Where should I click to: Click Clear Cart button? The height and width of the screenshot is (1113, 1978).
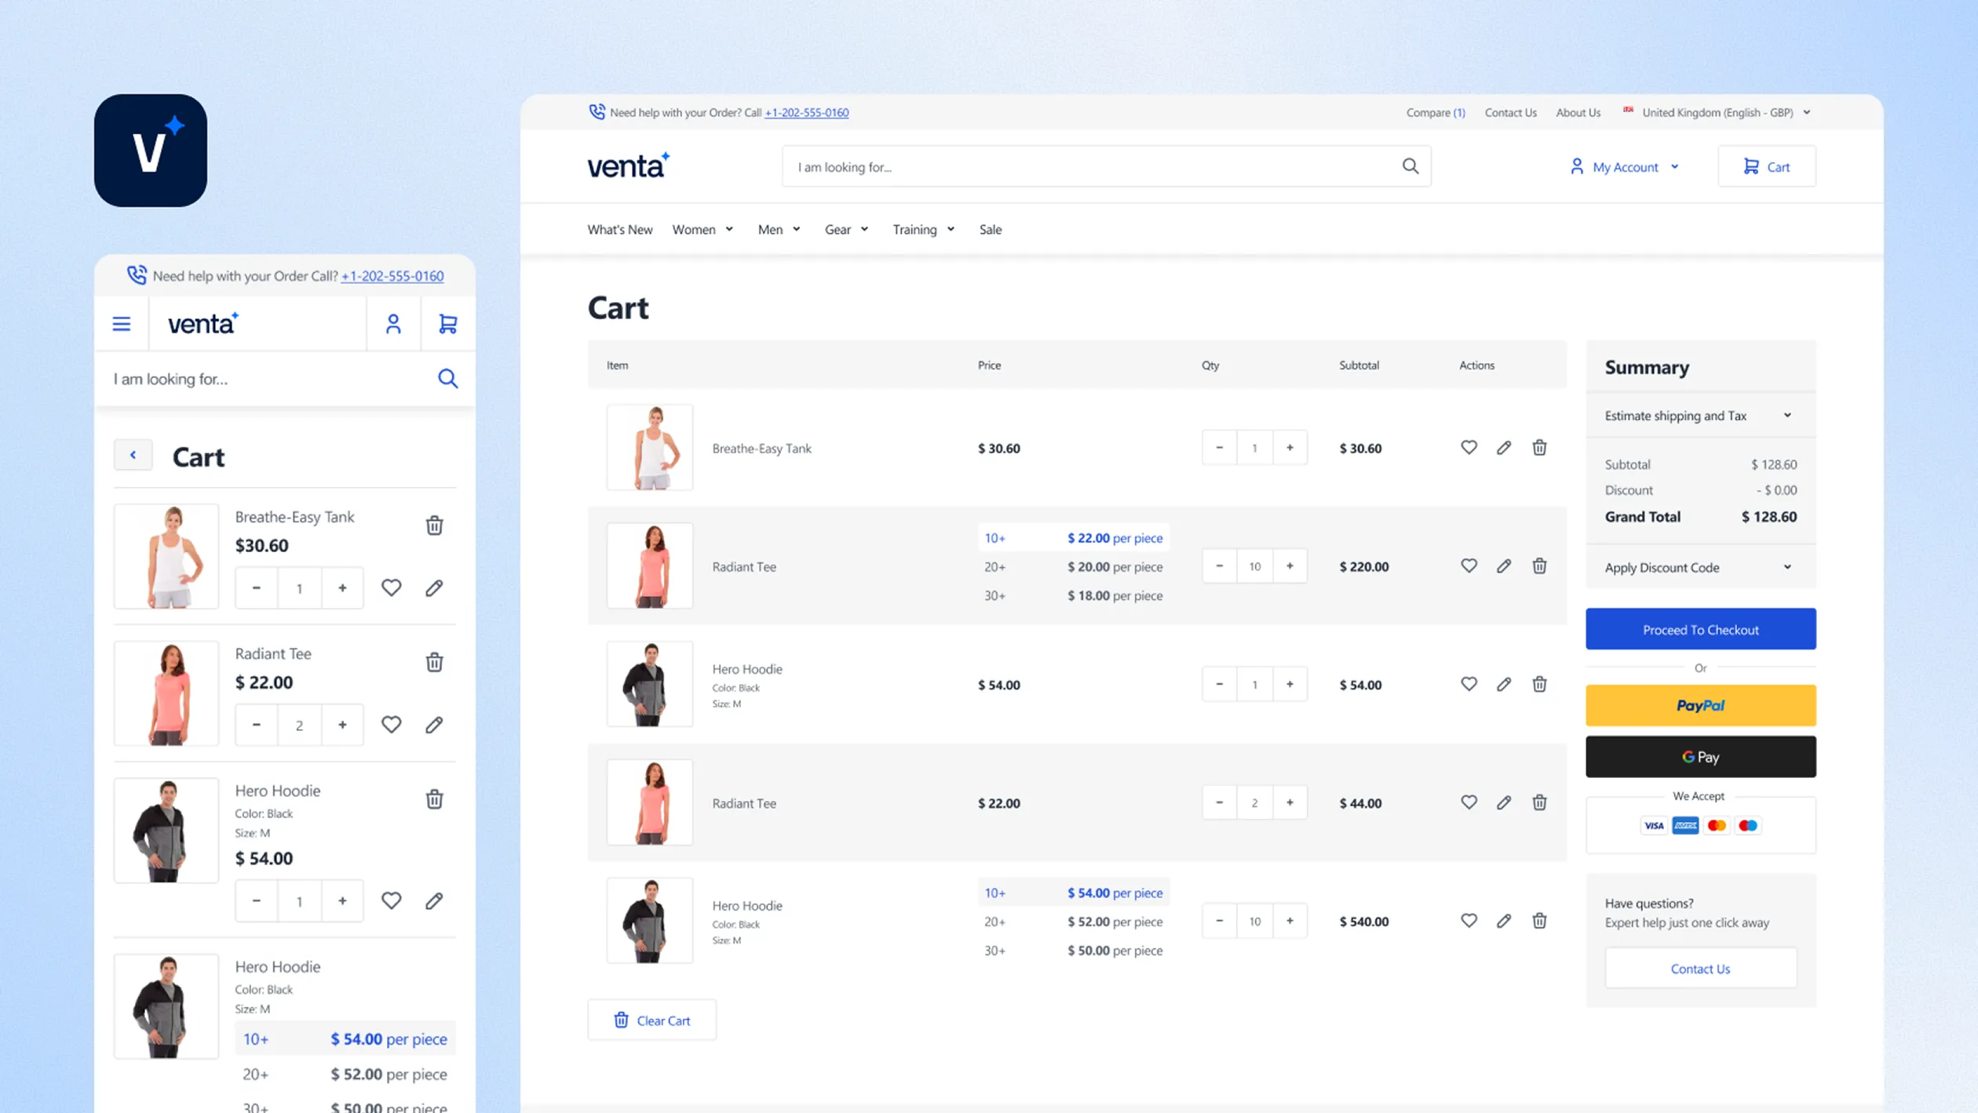coord(651,1020)
